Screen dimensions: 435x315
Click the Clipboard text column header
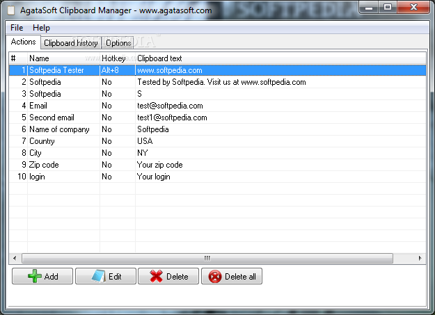[280, 58]
